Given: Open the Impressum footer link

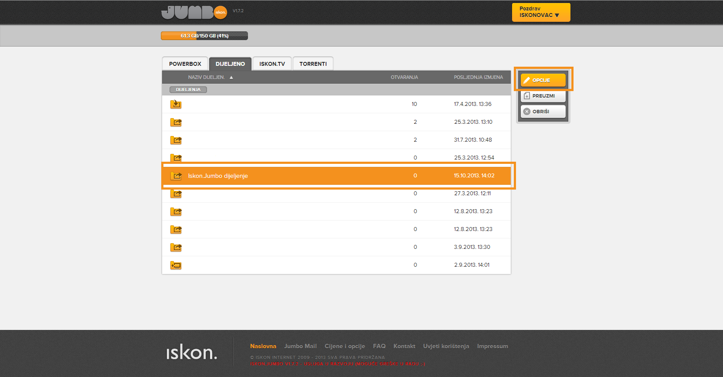Looking at the screenshot, I should [492, 346].
